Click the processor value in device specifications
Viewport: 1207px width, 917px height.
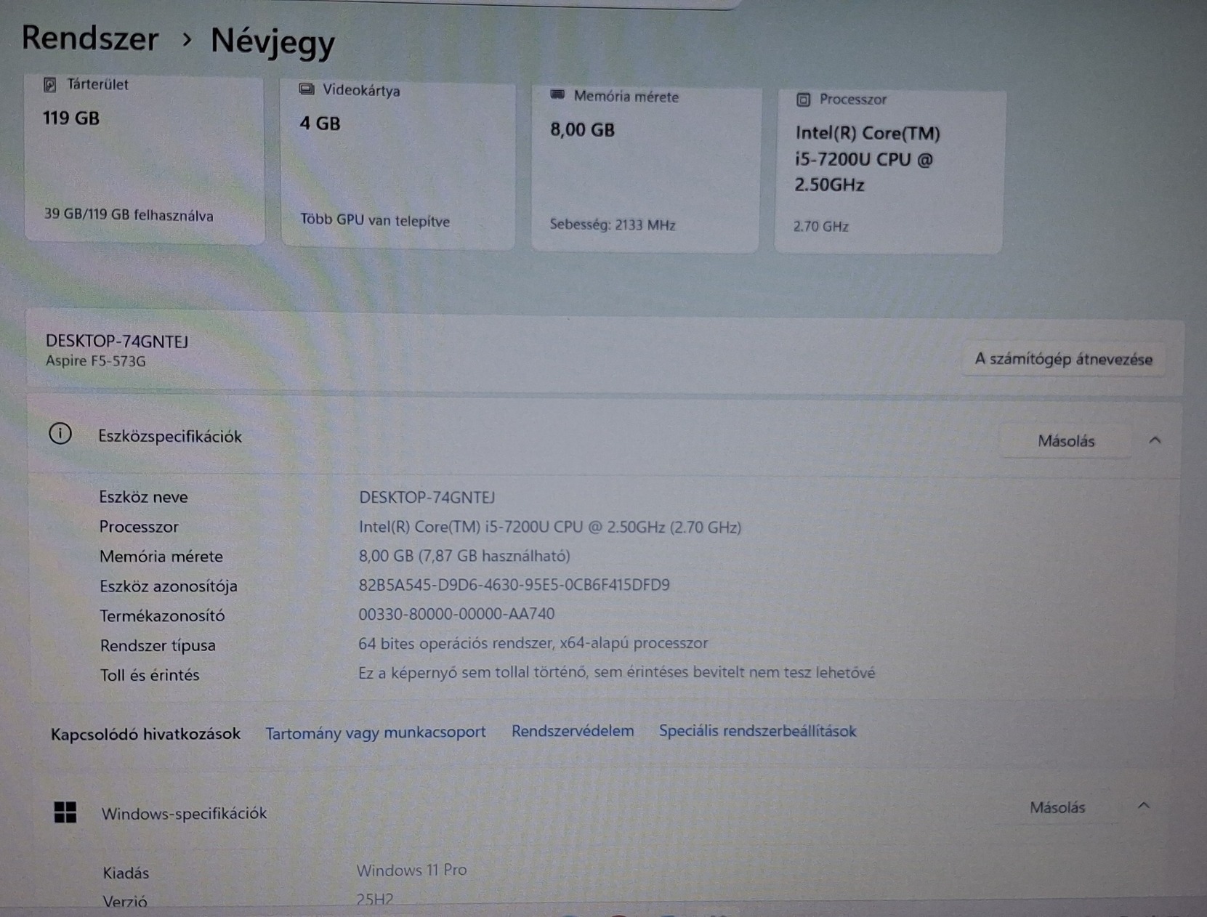550,527
